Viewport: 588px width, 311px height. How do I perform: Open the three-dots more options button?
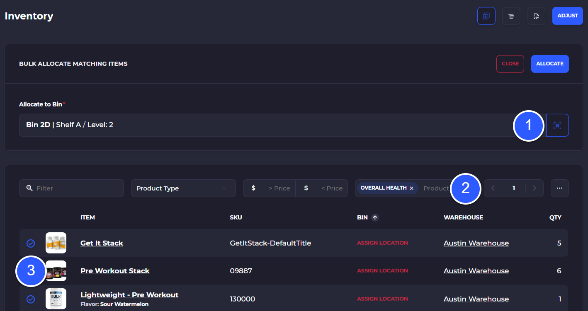click(x=560, y=188)
